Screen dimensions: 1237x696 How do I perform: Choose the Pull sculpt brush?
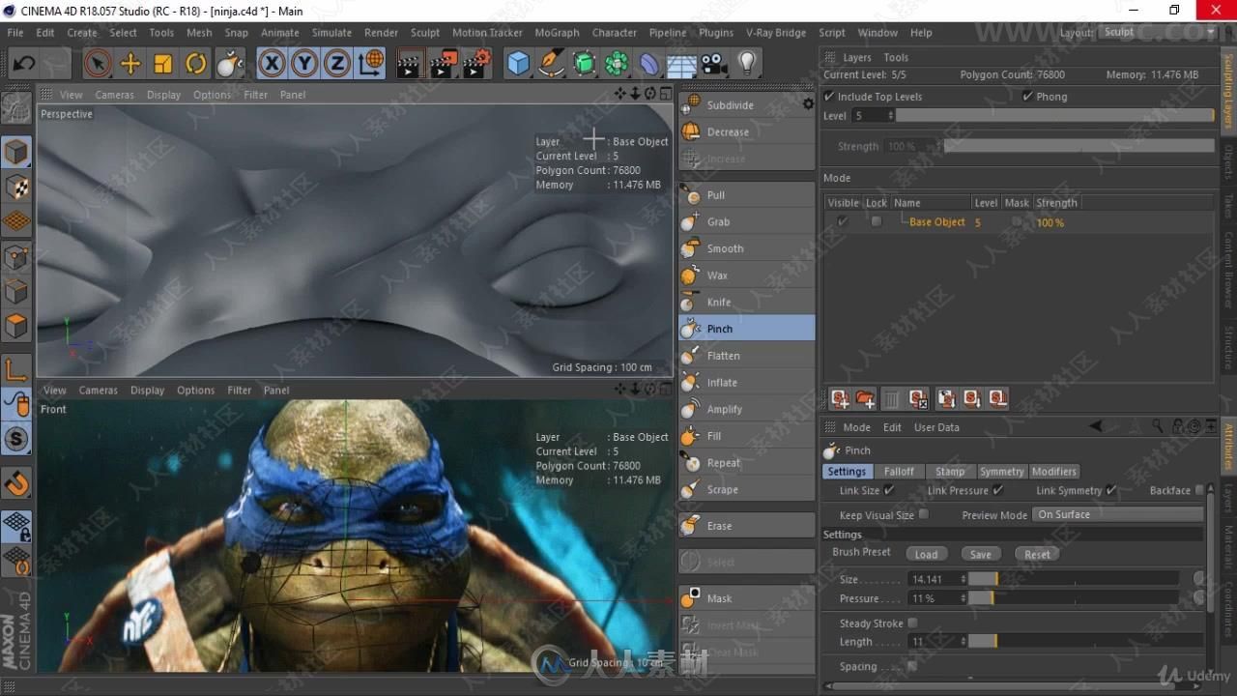[747, 194]
